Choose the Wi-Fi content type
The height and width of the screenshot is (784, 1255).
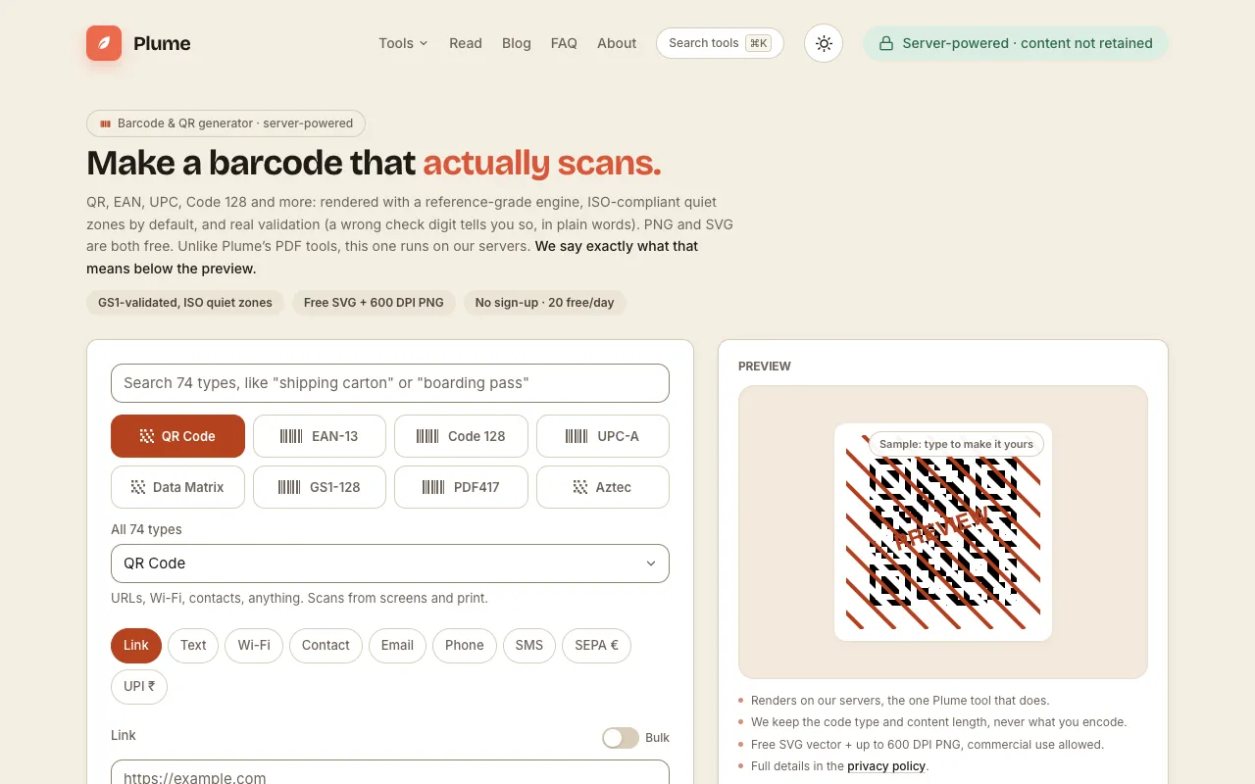254,645
